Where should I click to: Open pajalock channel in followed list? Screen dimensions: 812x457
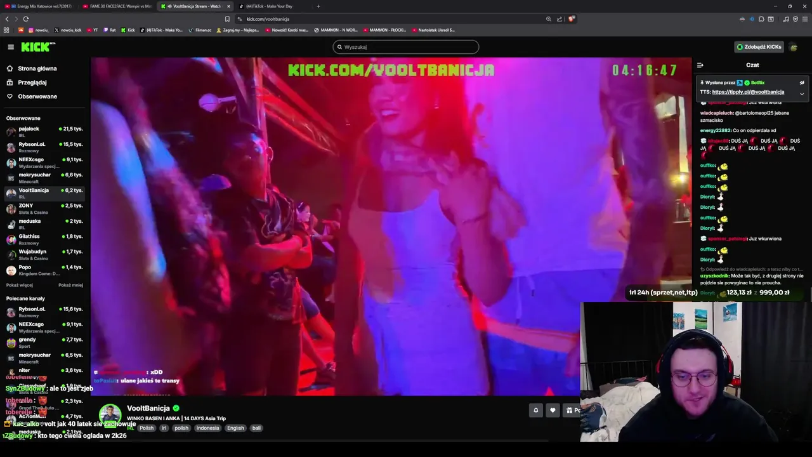coord(44,131)
